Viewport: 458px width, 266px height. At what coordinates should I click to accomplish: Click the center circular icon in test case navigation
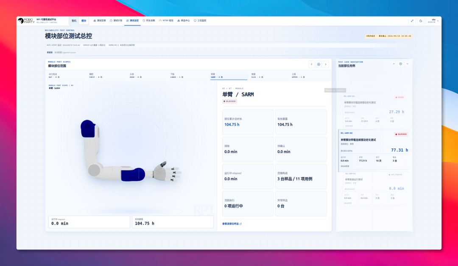pos(400,64)
